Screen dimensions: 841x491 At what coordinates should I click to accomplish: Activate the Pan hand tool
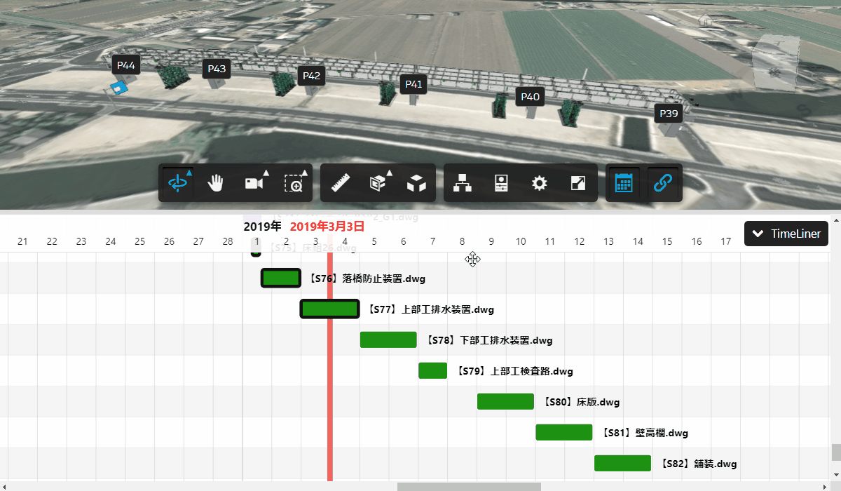216,184
